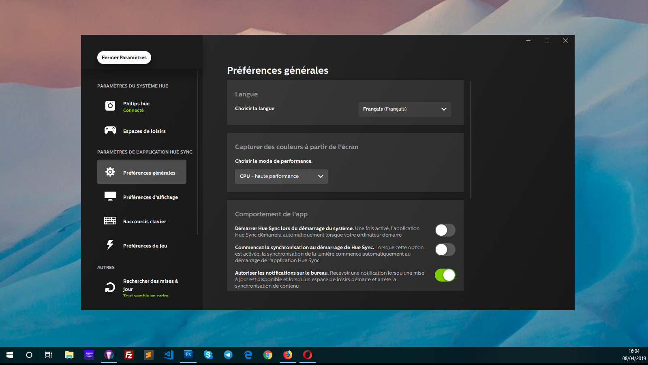Toggle sync start when Hue Sync launches
The image size is (648, 365).
click(445, 250)
